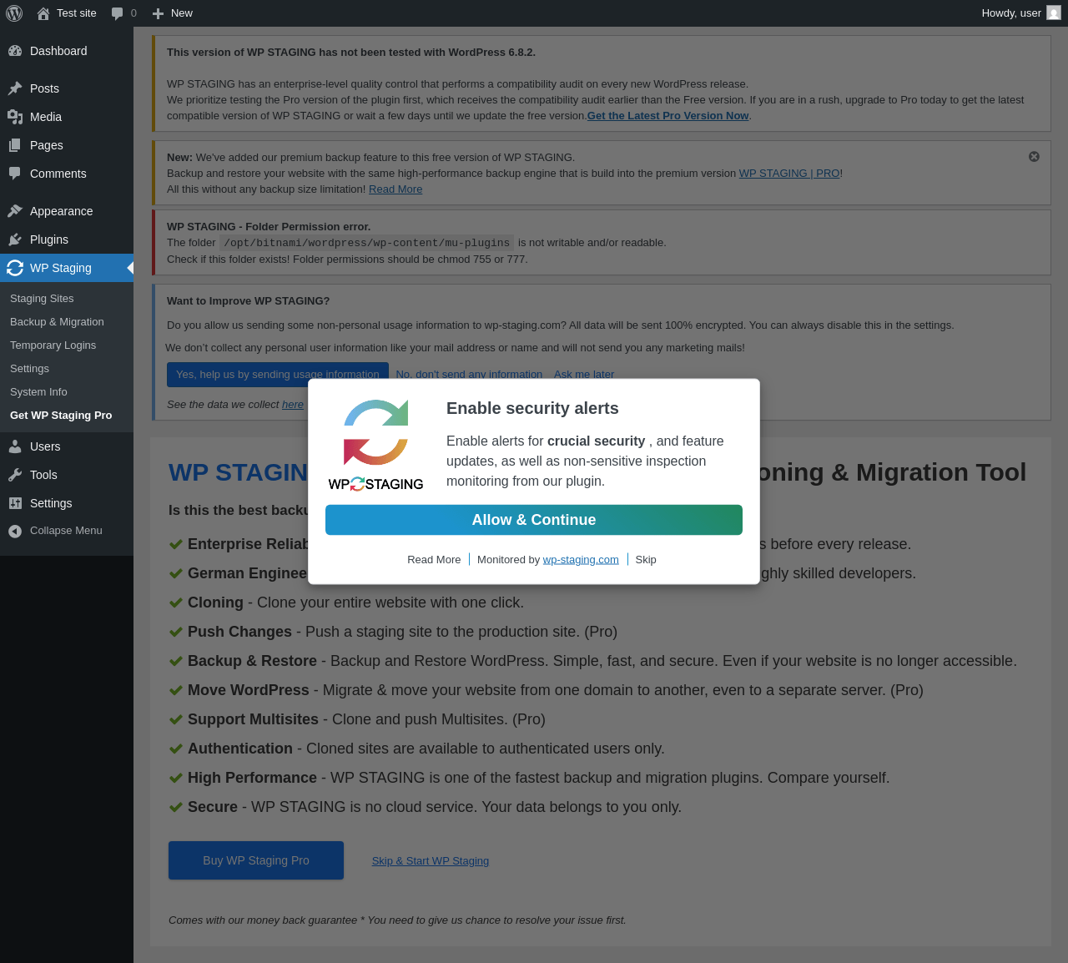Open System Info submenu item
Viewport: 1068px width, 963px height.
tap(38, 392)
